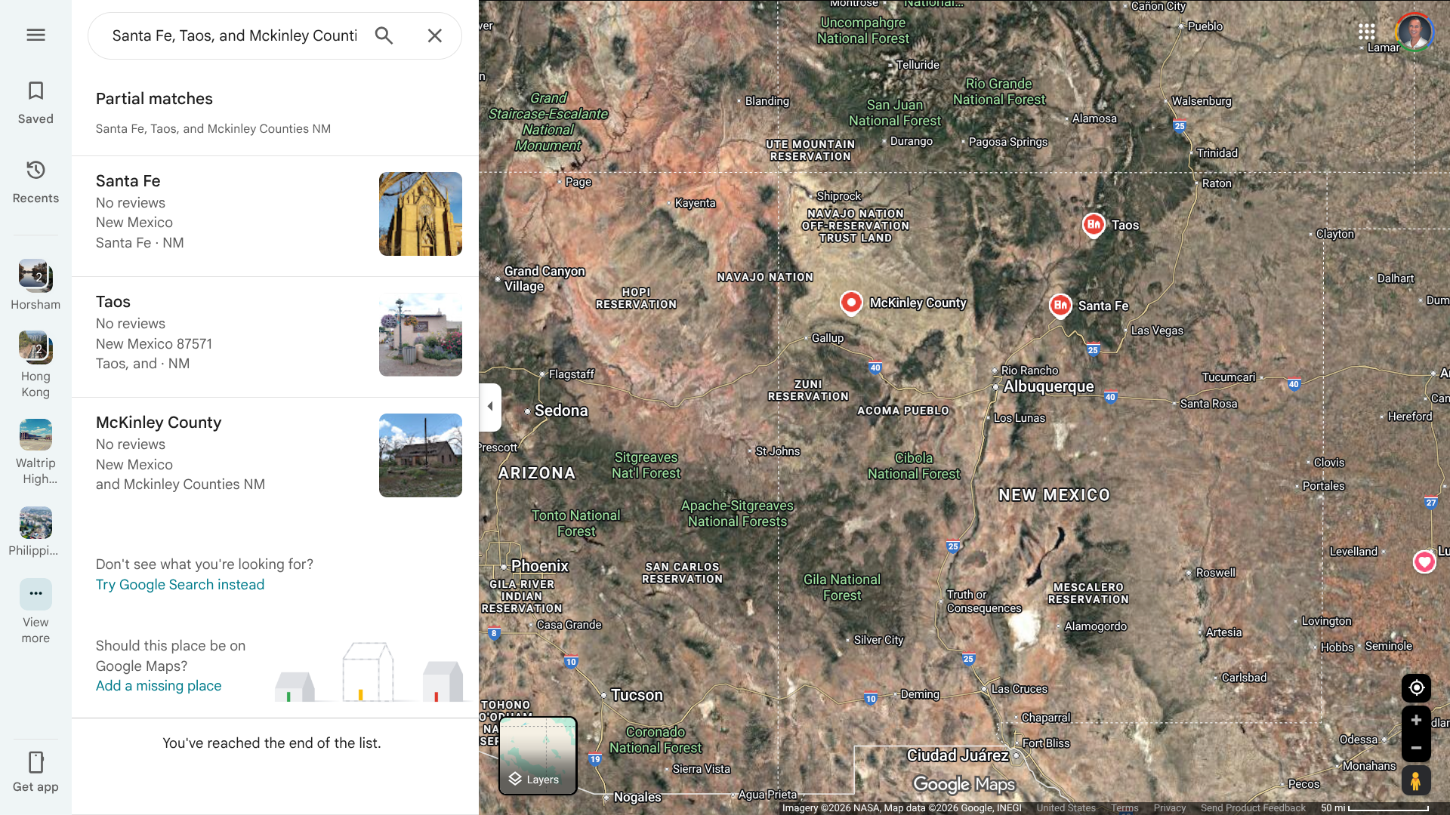Toggle the Layers map type tile

pyautogui.click(x=538, y=755)
